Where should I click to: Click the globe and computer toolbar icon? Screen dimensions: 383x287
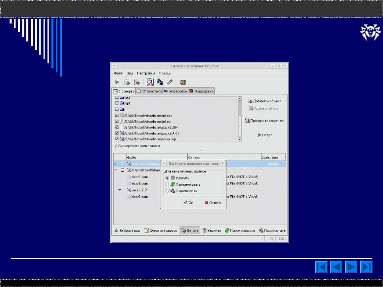(x=160, y=82)
